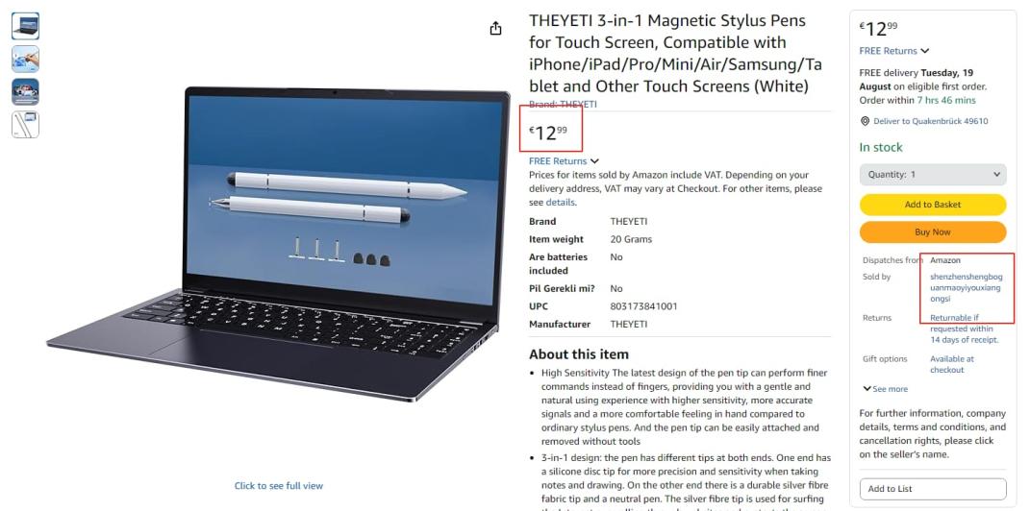The image size is (1030, 511).
Task: Click the Returnable within 14 days link
Action: click(x=965, y=328)
